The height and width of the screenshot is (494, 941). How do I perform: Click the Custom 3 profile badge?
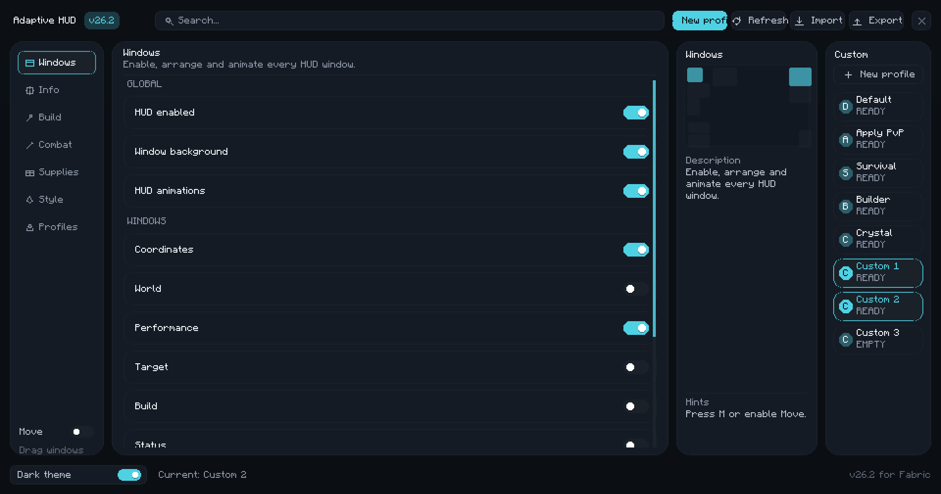tap(845, 339)
